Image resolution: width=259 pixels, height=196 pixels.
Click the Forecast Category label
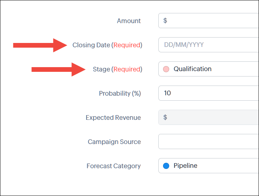(x=114, y=166)
